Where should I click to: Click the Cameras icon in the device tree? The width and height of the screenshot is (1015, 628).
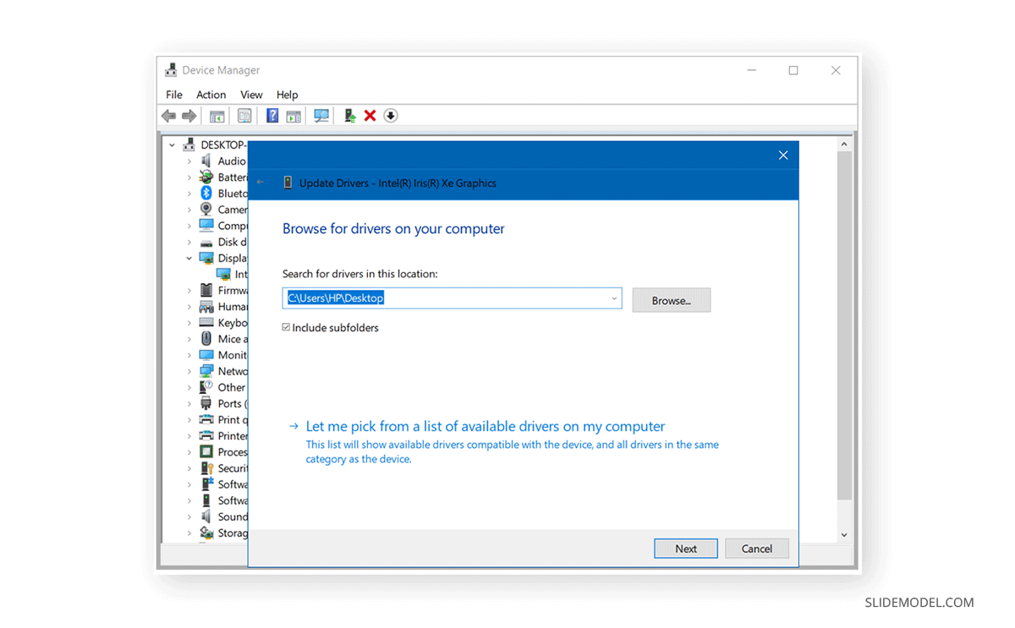coord(207,209)
